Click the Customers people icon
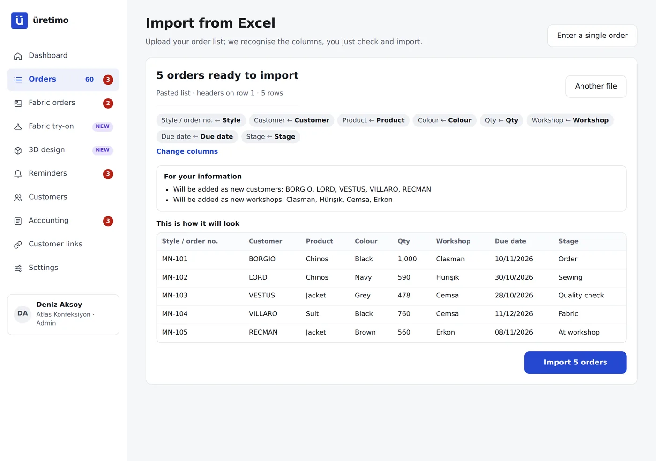This screenshot has width=656, height=461. [x=18, y=197]
